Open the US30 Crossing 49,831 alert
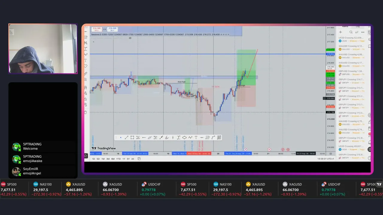This screenshot has width=383, height=215. [x=351, y=148]
